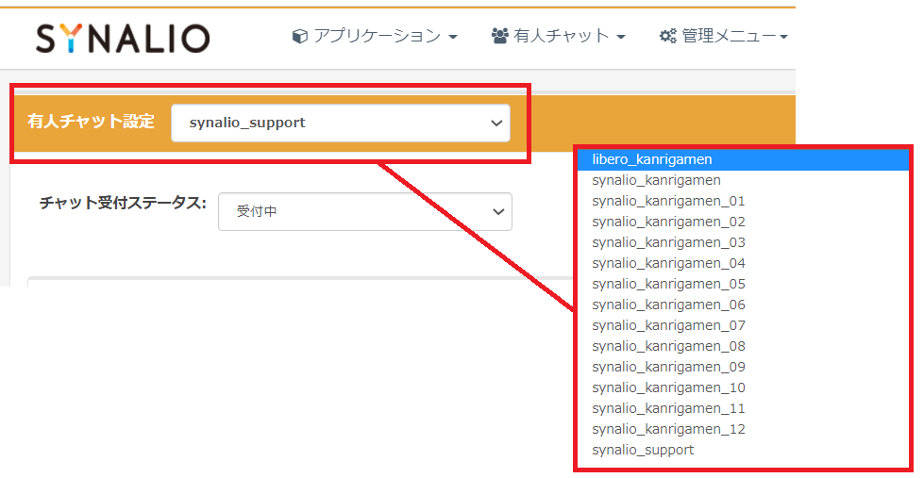This screenshot has height=478, width=924.
Task: Choose synalio_kanrigamen option without number
Action: tap(743, 180)
